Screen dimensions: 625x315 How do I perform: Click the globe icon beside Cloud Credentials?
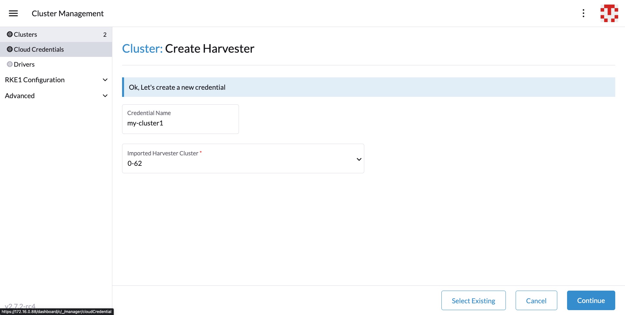10,49
